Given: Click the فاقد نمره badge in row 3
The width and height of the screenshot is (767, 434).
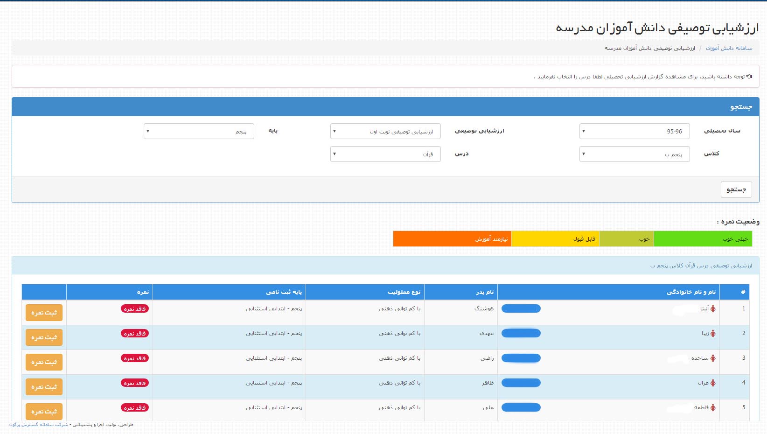Looking at the screenshot, I should pyautogui.click(x=135, y=358).
